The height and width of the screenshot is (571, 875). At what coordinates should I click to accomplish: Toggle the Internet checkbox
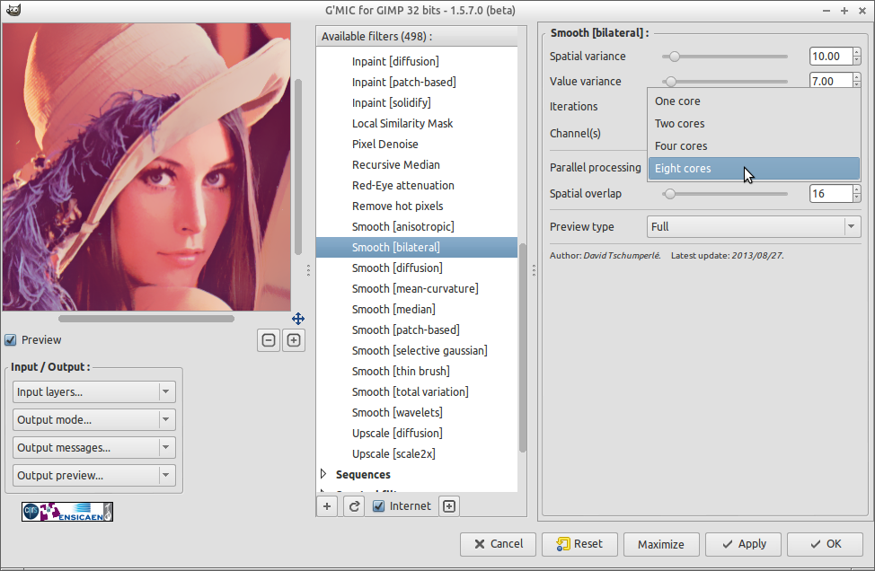click(379, 506)
